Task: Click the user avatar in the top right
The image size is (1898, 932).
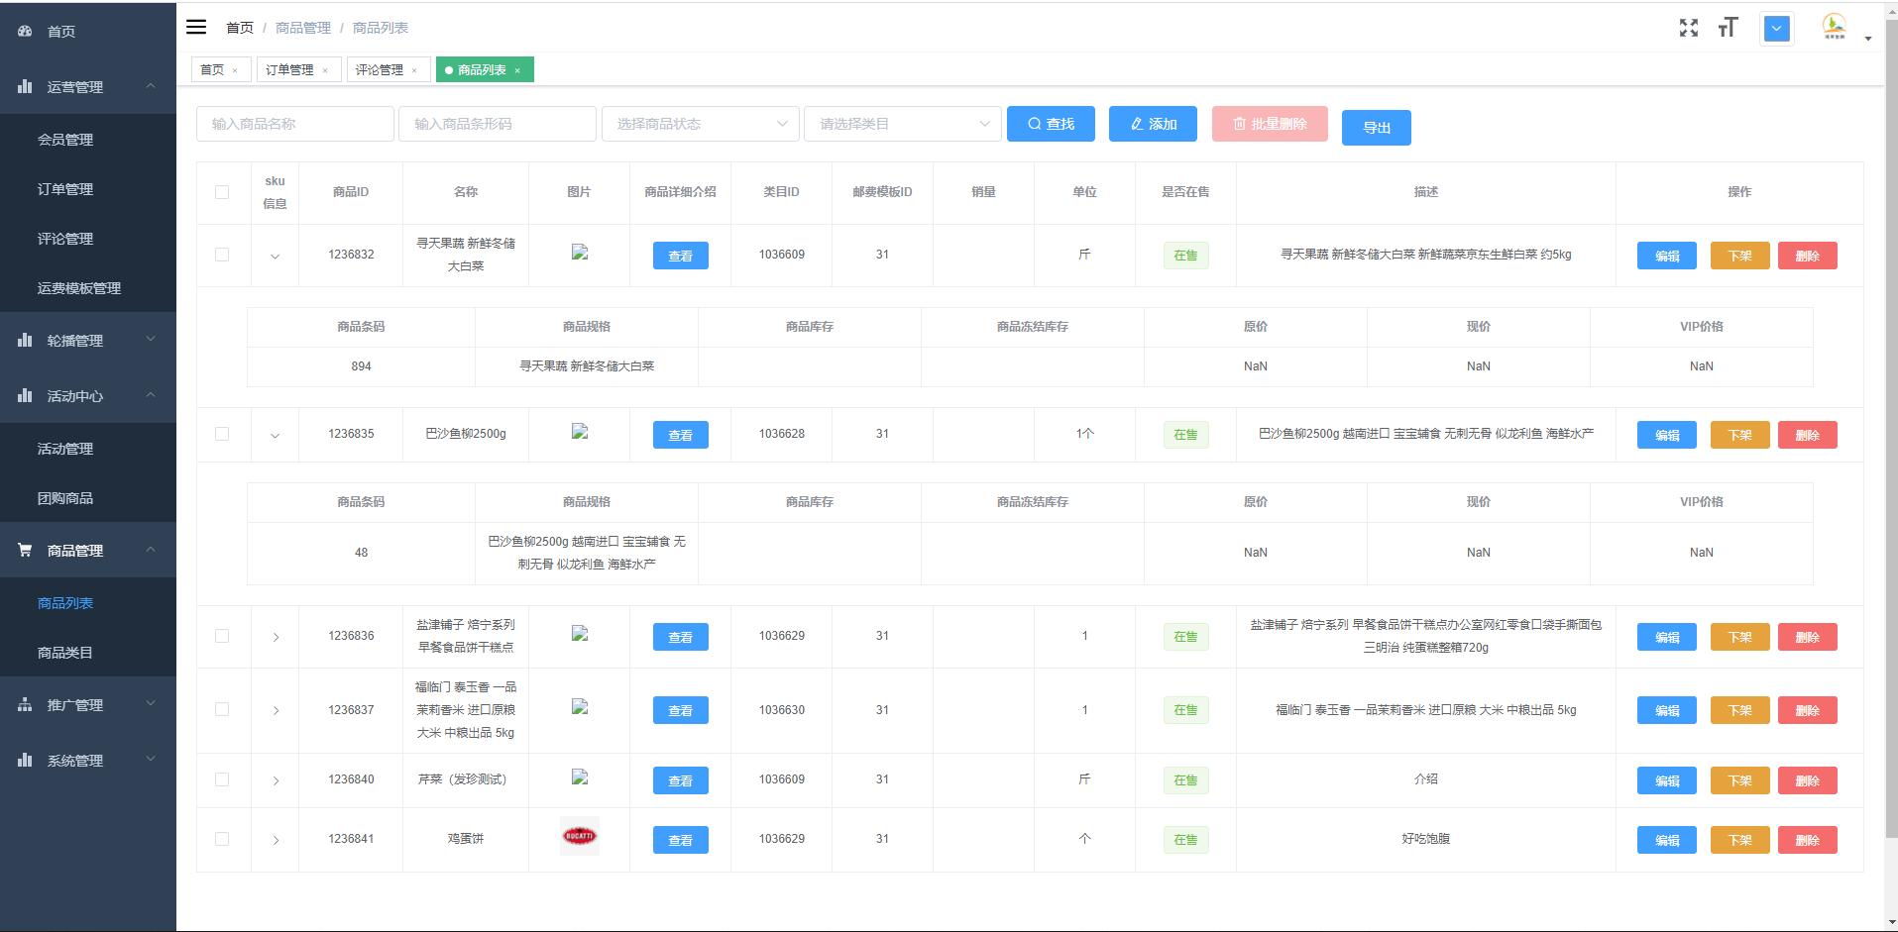Action: (1835, 27)
